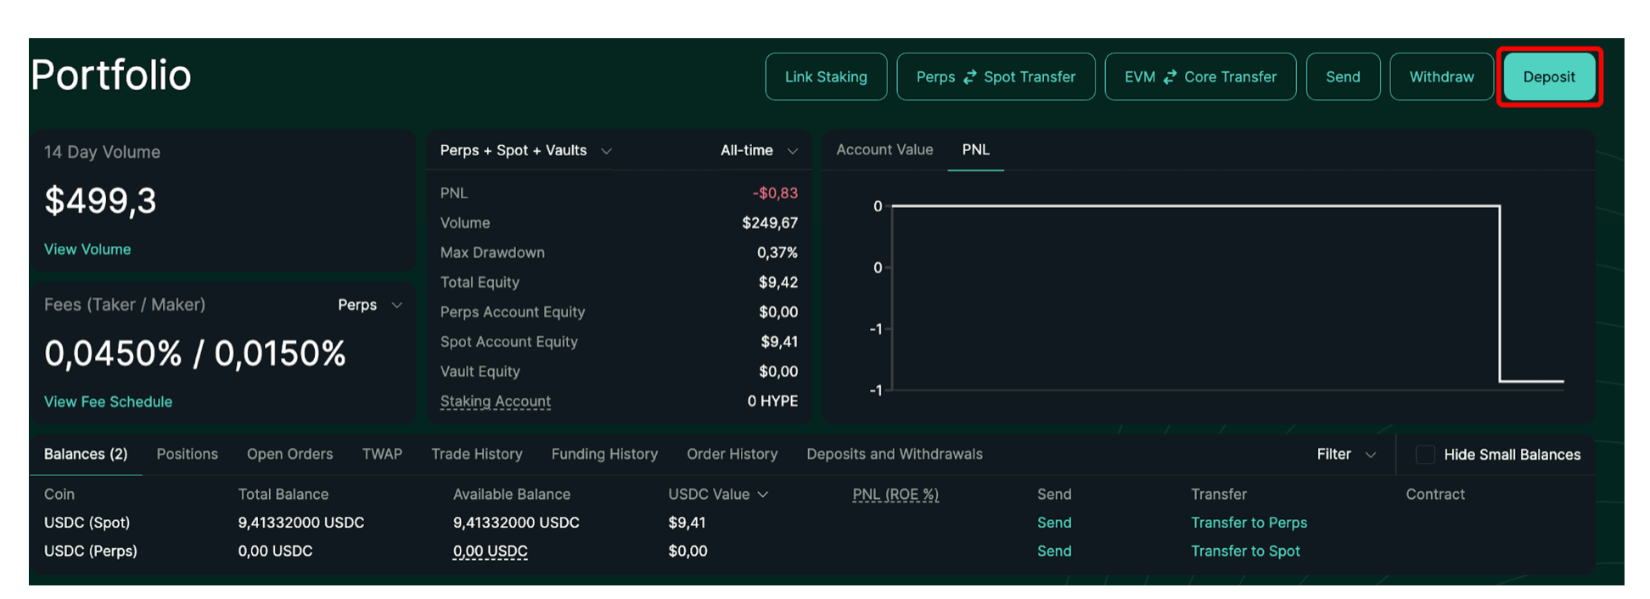Open the Send dialog from top bar
The height and width of the screenshot is (599, 1650).
(1342, 77)
